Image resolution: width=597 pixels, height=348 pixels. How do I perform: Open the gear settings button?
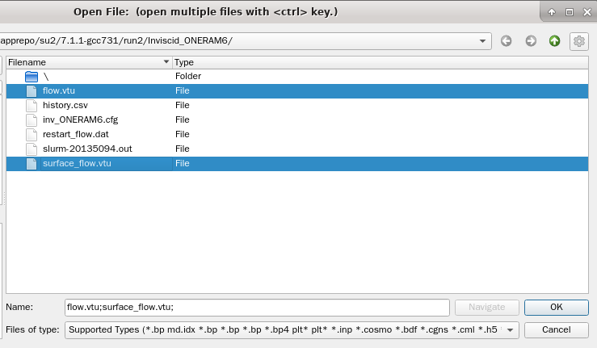coord(578,41)
